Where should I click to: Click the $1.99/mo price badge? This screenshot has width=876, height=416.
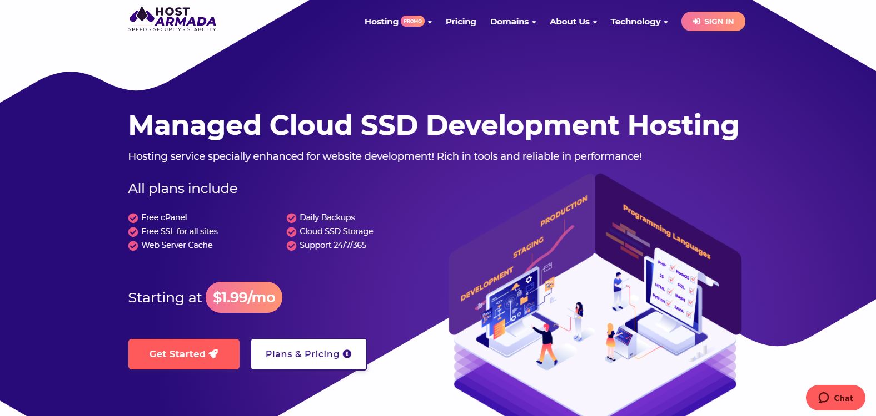[244, 297]
